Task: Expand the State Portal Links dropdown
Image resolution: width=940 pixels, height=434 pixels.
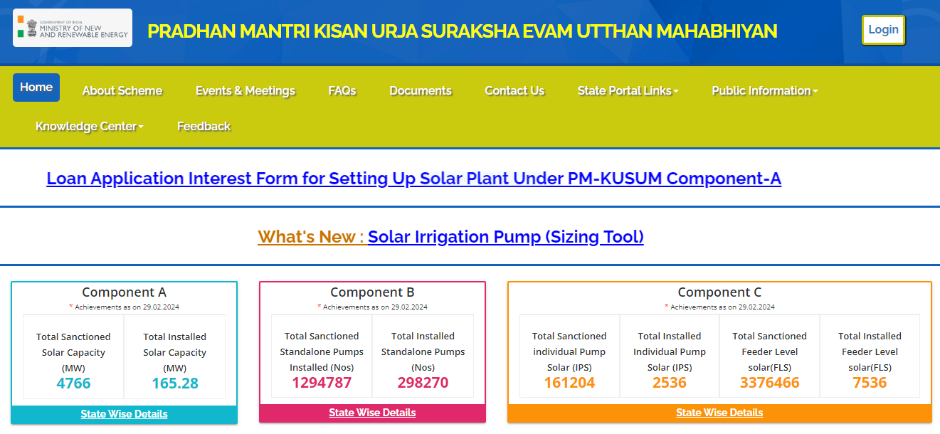Action: tap(628, 91)
